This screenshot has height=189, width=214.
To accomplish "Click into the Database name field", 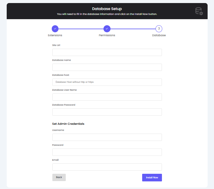I will pos(107,67).
